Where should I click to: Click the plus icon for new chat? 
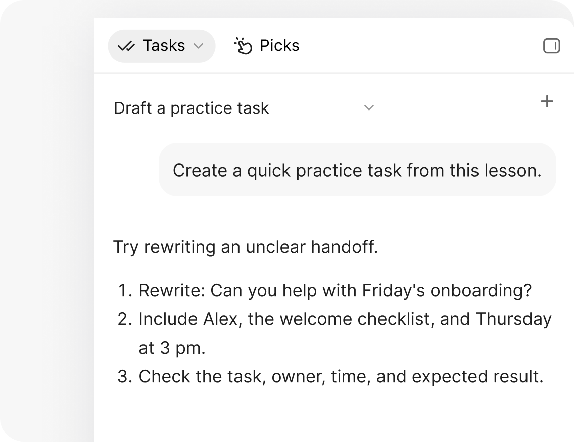click(x=547, y=101)
